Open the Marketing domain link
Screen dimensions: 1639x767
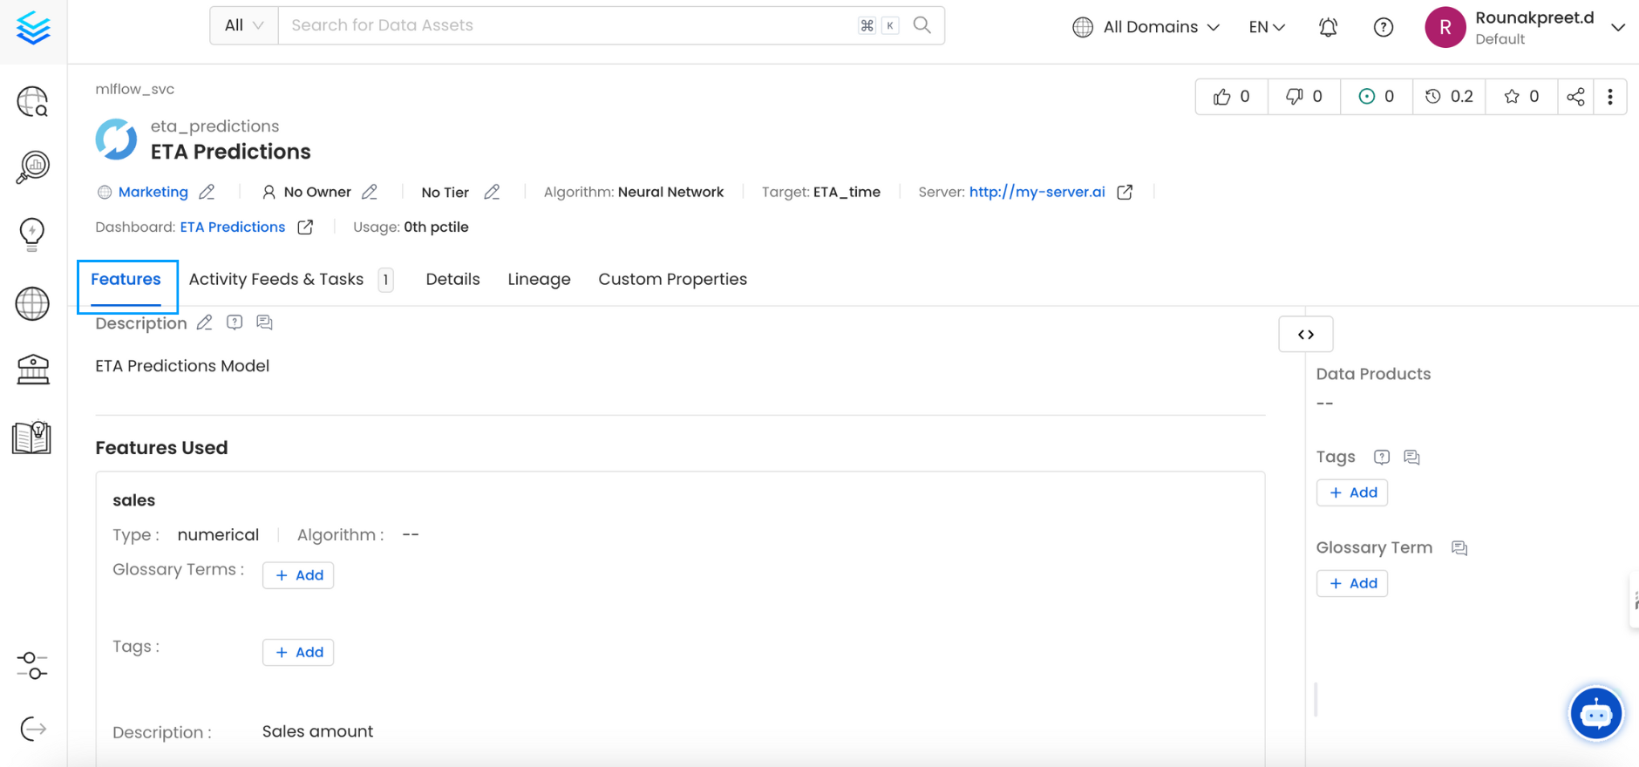[x=153, y=192]
